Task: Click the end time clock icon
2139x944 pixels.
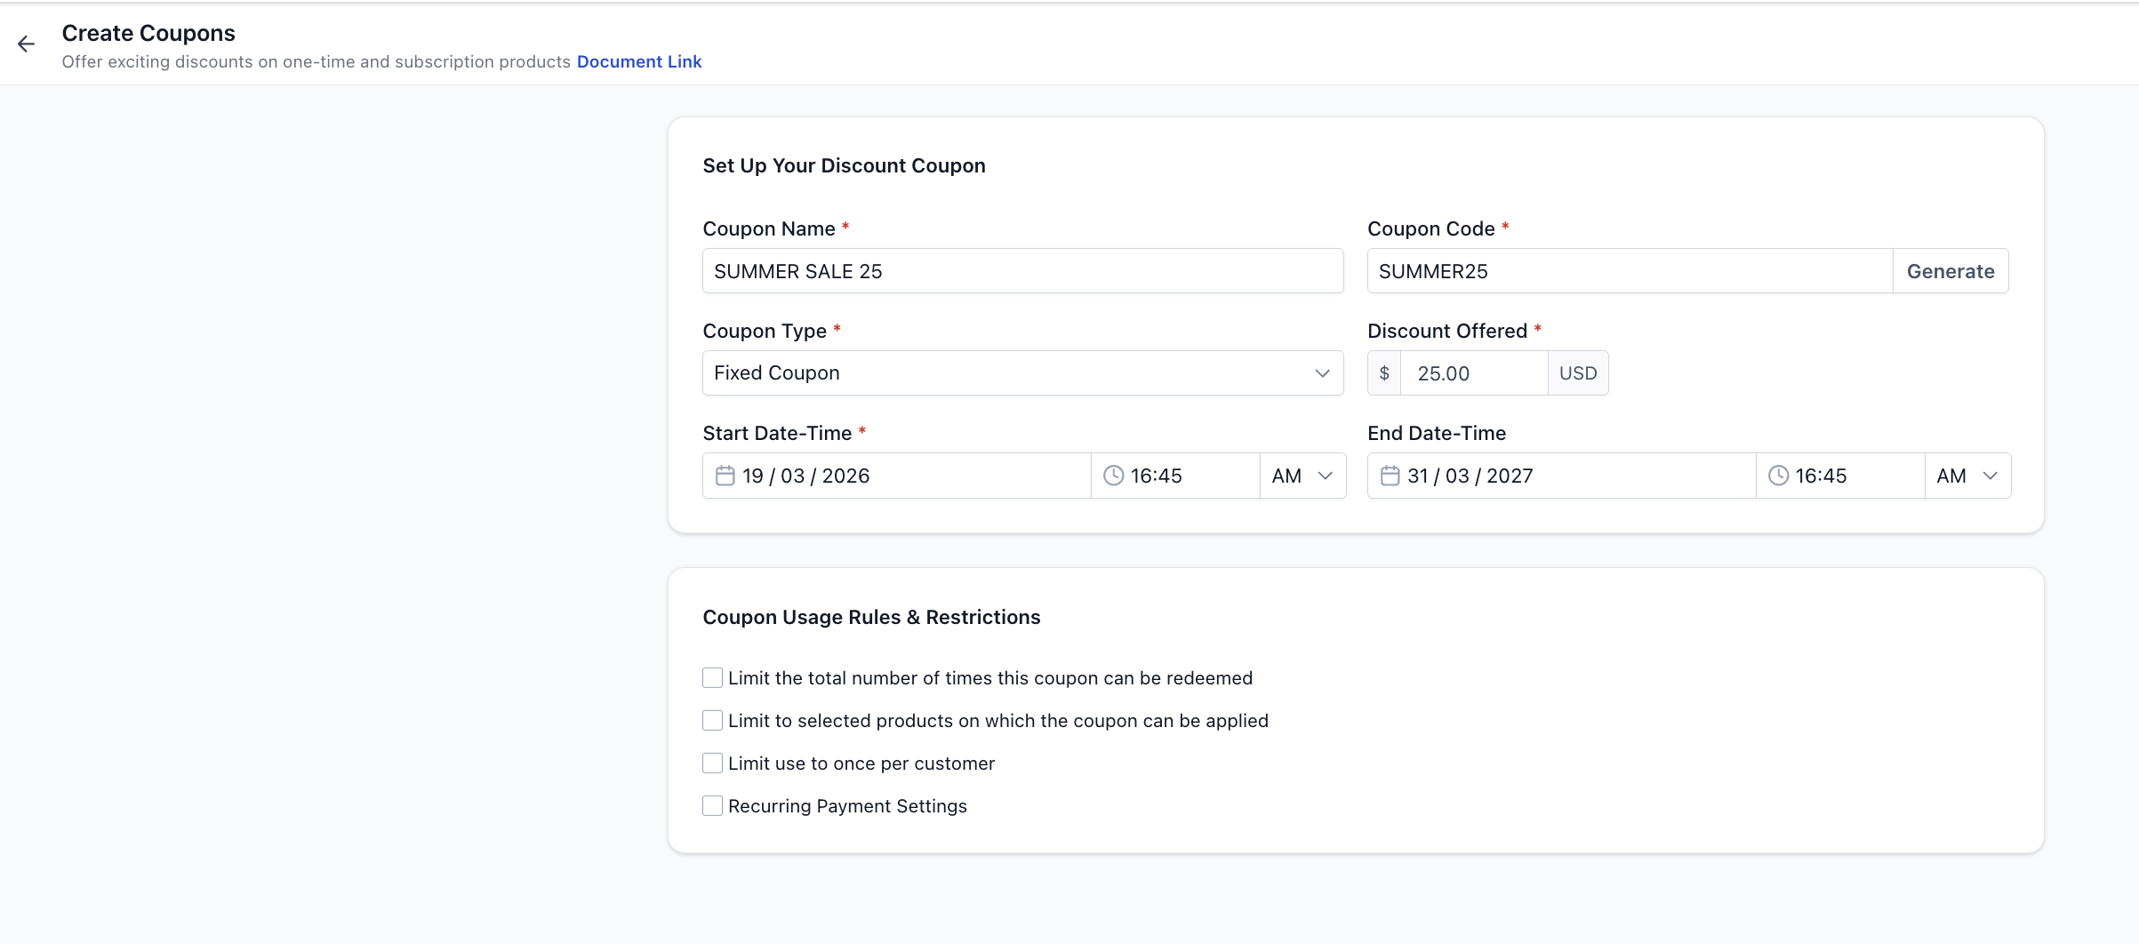Action: click(x=1778, y=476)
